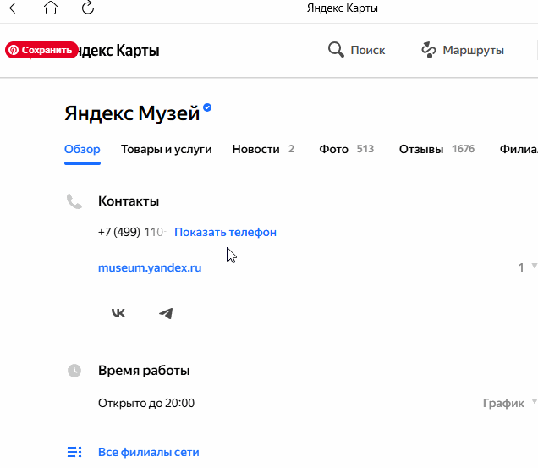Go back with the left arrow icon
Screen dimensions: 538x468
coord(15,8)
